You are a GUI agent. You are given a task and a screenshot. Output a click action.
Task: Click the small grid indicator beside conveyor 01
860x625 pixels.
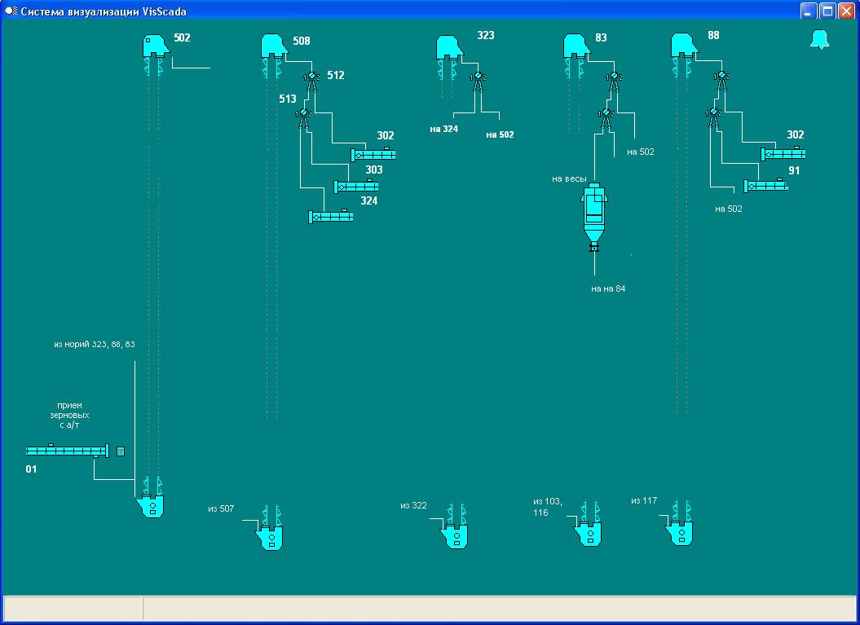coord(121,451)
